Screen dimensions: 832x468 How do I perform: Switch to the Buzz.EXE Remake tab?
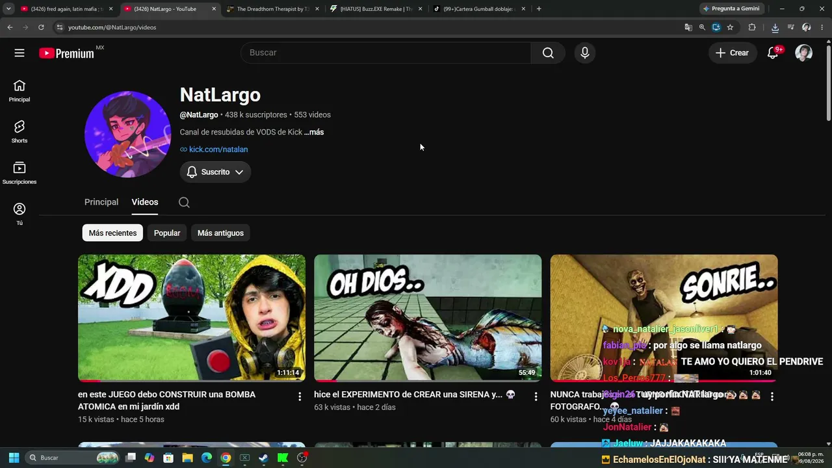(376, 9)
